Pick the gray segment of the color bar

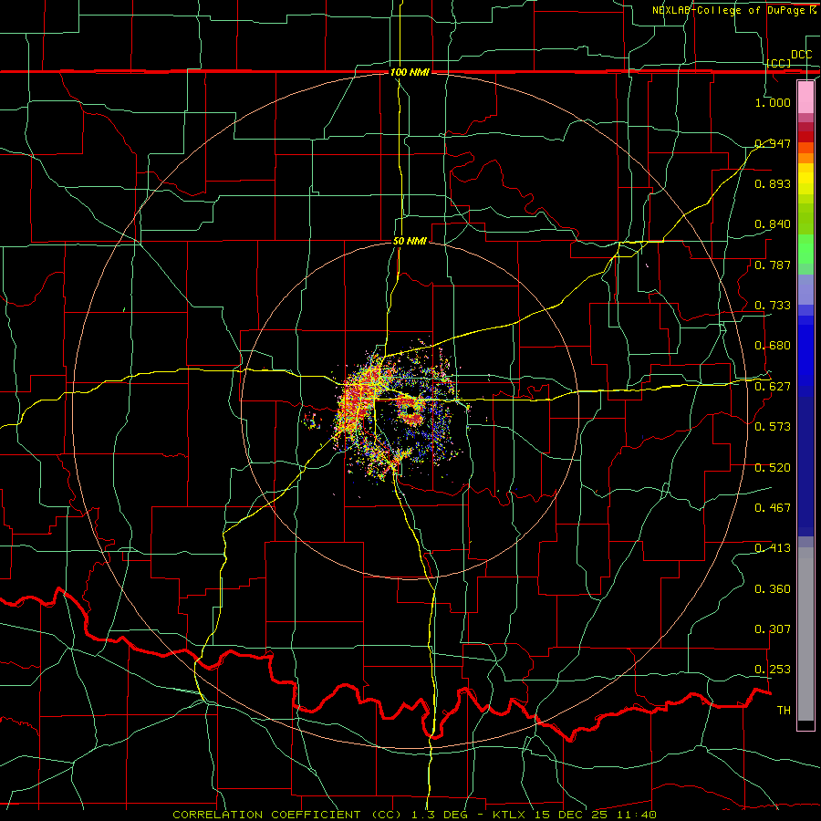(x=805, y=634)
